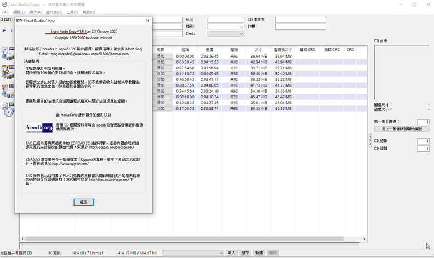
Task: Open the EAC menu
Action: 5,12
